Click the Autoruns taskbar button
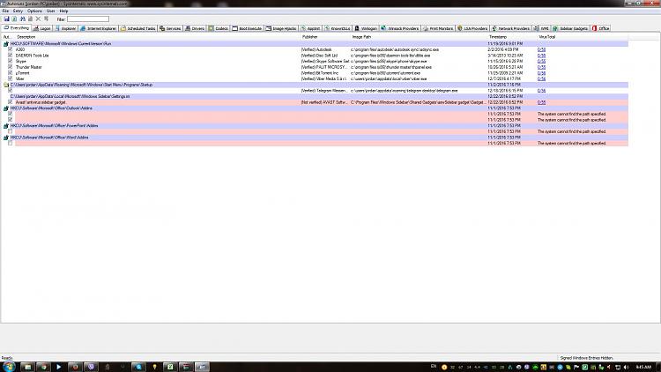The width and height of the screenshot is (661, 372). click(202, 367)
